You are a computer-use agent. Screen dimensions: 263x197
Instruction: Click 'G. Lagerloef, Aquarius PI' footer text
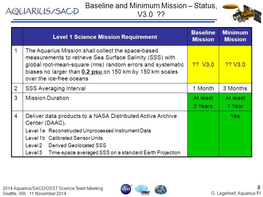coord(236,193)
